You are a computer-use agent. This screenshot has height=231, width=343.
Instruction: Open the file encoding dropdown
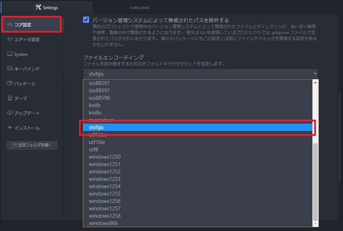[200, 74]
